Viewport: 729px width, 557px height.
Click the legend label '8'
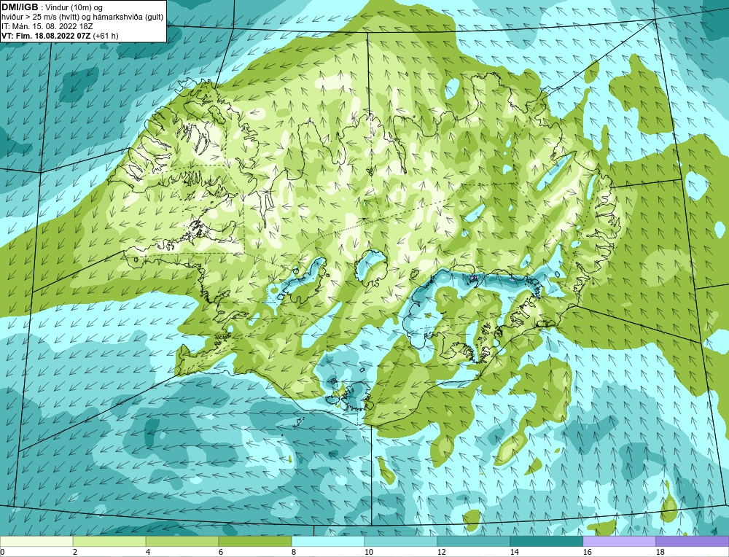click(293, 552)
